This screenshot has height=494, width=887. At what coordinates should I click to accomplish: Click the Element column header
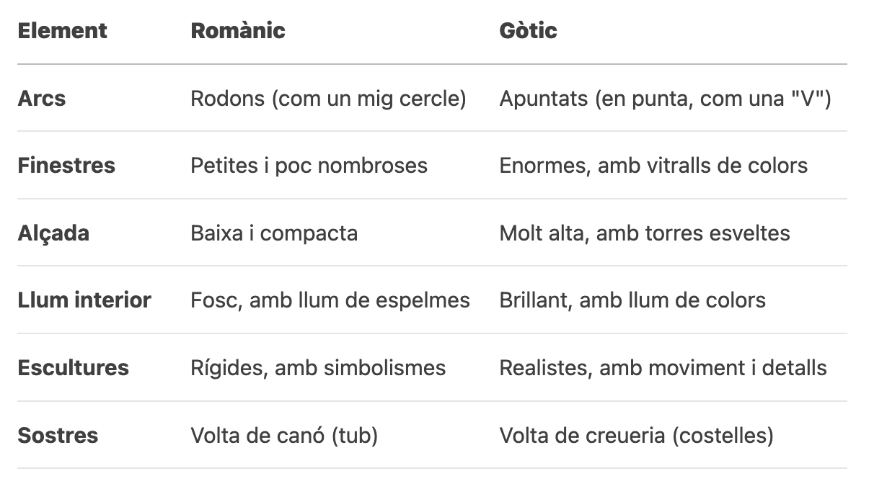pos(62,31)
